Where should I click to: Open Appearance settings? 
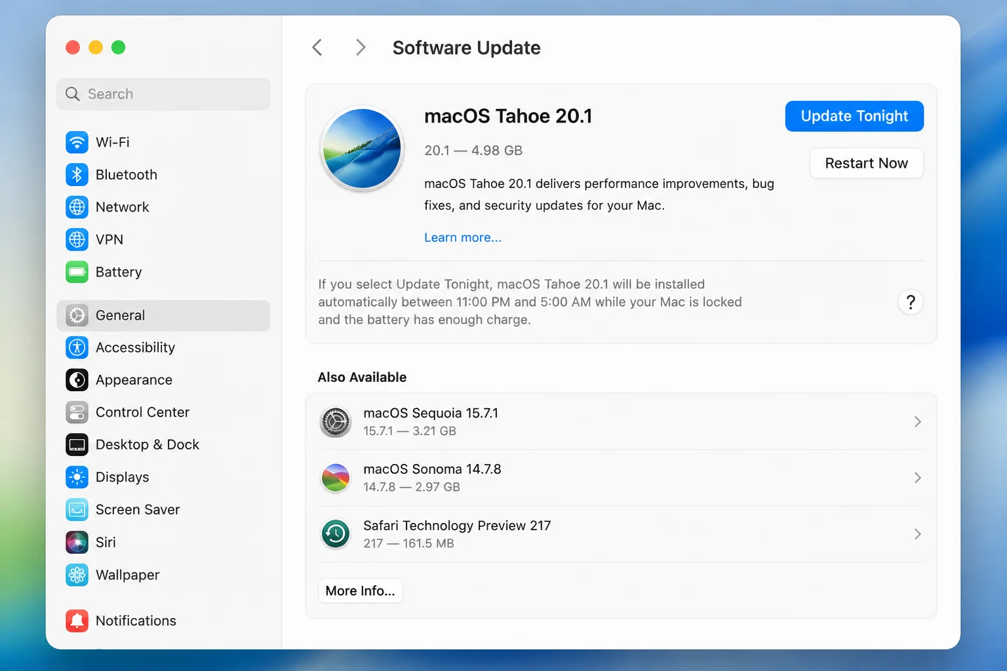coord(163,380)
